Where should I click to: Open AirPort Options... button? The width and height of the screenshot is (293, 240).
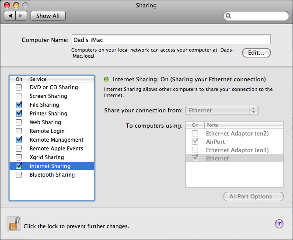253,196
